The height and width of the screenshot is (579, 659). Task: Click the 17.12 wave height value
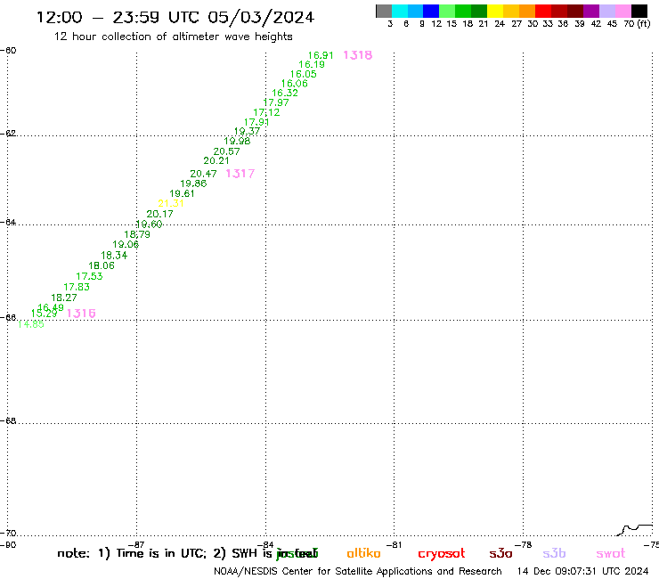pos(266,113)
